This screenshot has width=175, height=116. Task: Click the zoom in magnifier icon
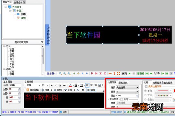(x=65, y=73)
